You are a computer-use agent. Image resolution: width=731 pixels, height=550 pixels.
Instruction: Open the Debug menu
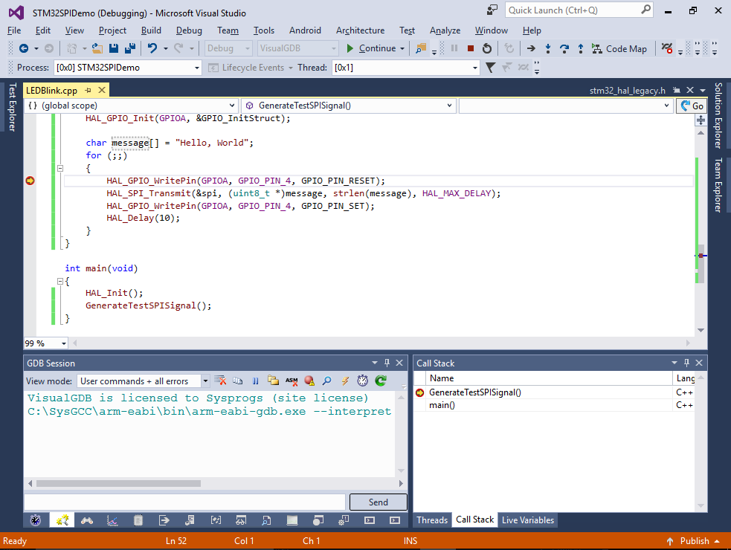[189, 30]
